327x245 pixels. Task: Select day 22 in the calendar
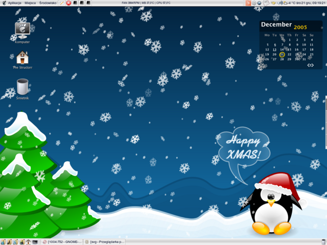coord(289,55)
